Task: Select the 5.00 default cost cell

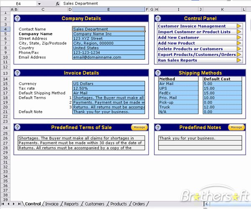Action: click(x=223, y=84)
